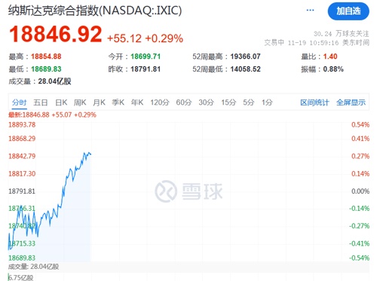This screenshot has width=377, height=281.
Task: Show the 周K weekly chart
Action: (x=80, y=102)
